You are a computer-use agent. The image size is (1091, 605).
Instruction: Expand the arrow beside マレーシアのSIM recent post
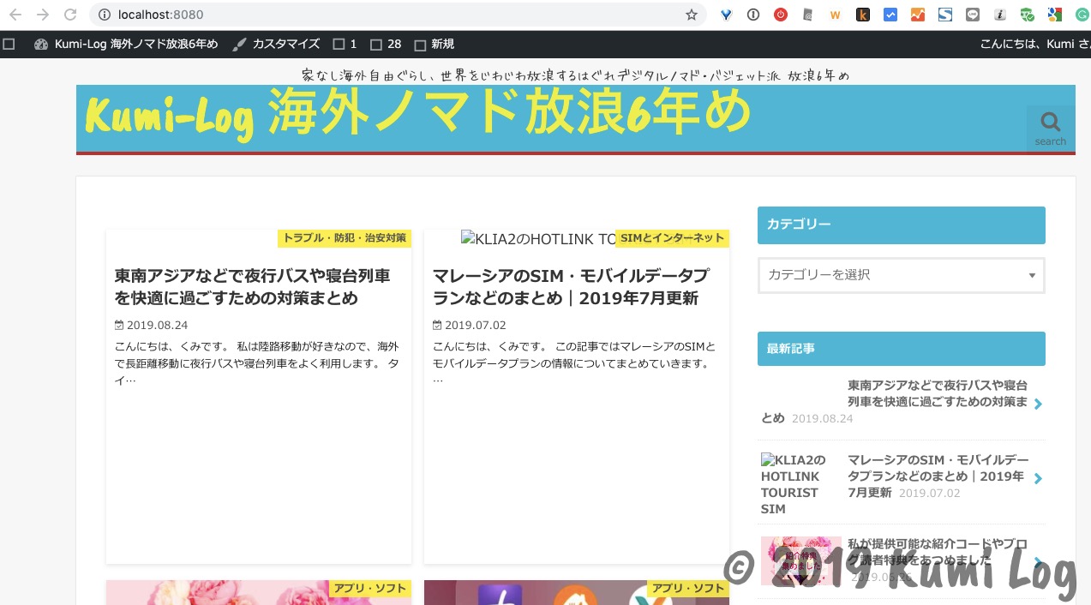click(1038, 478)
